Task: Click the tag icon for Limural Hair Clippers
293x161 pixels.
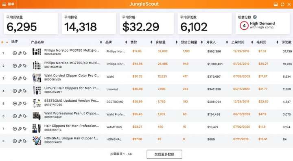Action: point(25,91)
